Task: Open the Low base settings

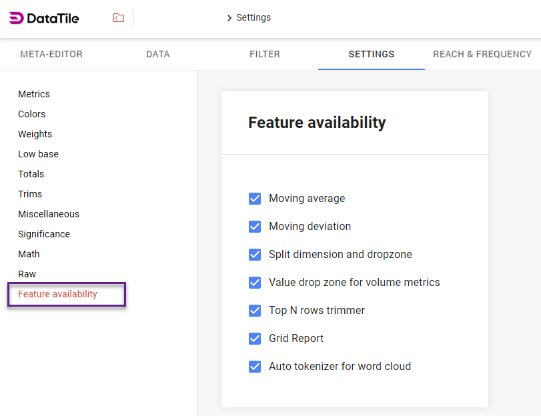Action: tap(38, 154)
